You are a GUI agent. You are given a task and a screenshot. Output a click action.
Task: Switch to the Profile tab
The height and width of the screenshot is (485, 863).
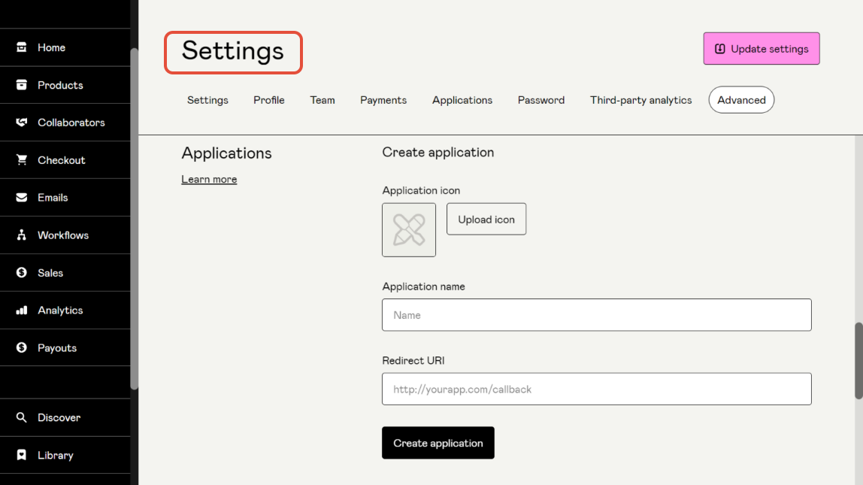point(268,100)
